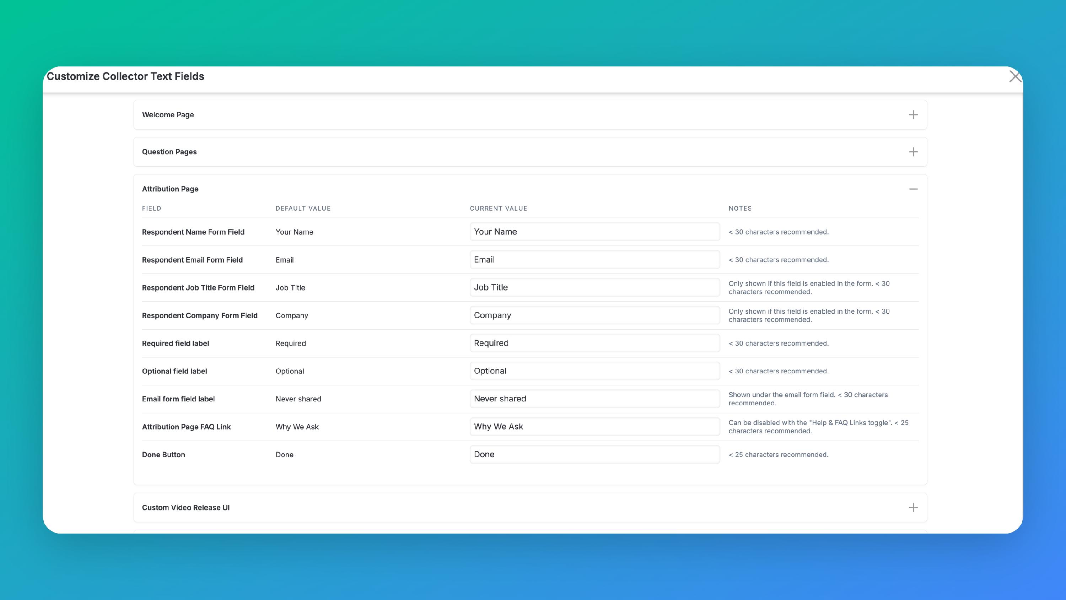Click the Default Value column header

point(303,209)
